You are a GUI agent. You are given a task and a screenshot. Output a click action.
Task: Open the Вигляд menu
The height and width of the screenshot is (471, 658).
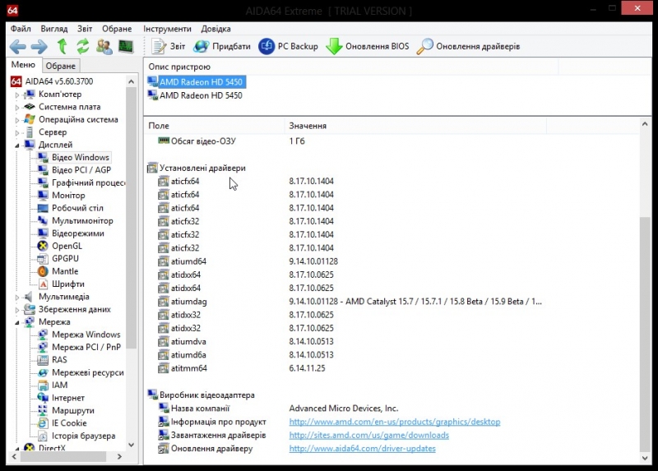[x=53, y=29]
